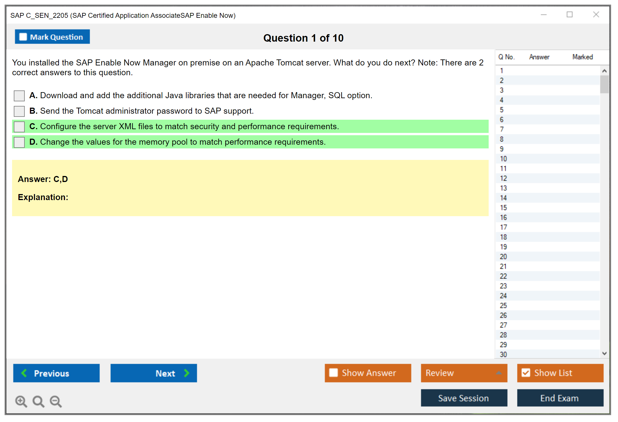Close the exam window
Image resolution: width=618 pixels, height=422 pixels.
(x=596, y=15)
